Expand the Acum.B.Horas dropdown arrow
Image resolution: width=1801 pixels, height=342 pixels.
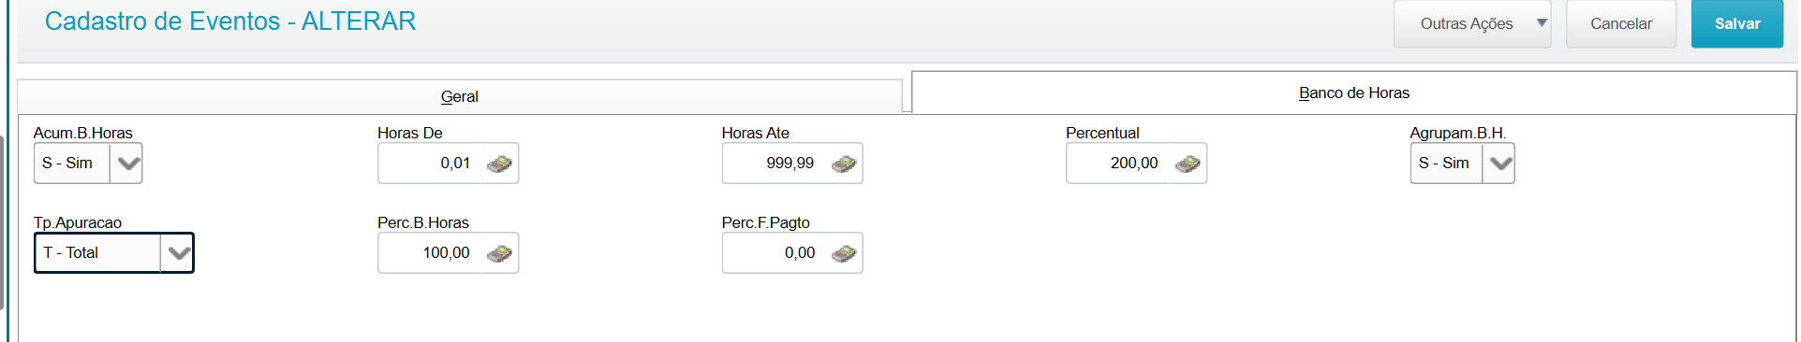tap(127, 164)
